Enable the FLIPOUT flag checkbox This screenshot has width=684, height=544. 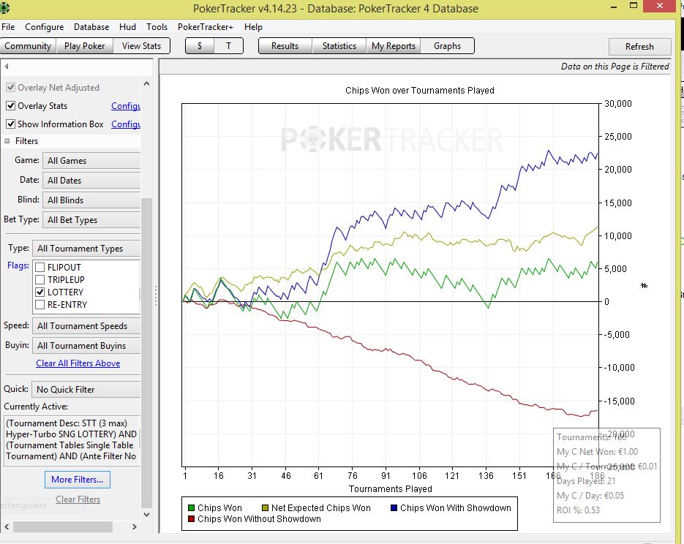coord(40,267)
